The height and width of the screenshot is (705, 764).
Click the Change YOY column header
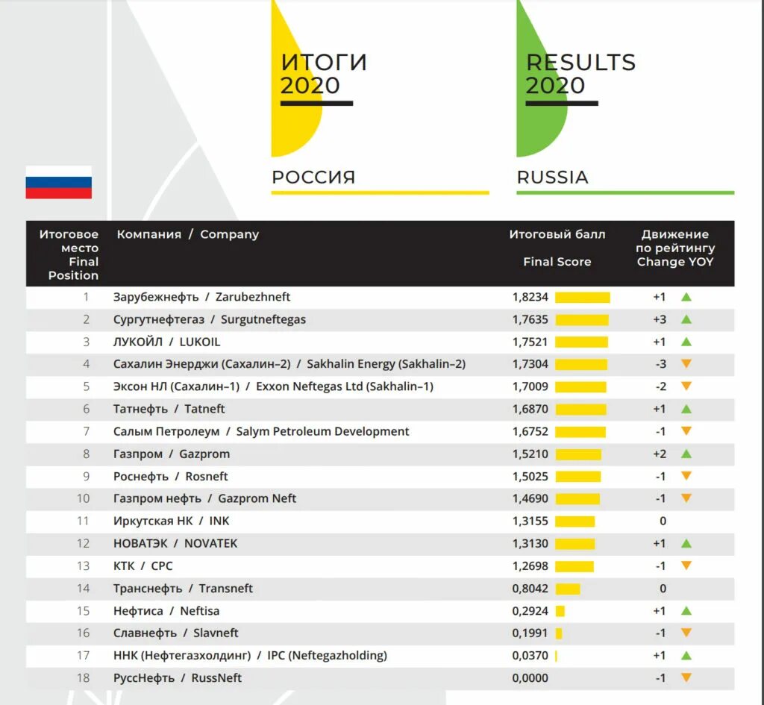(674, 262)
